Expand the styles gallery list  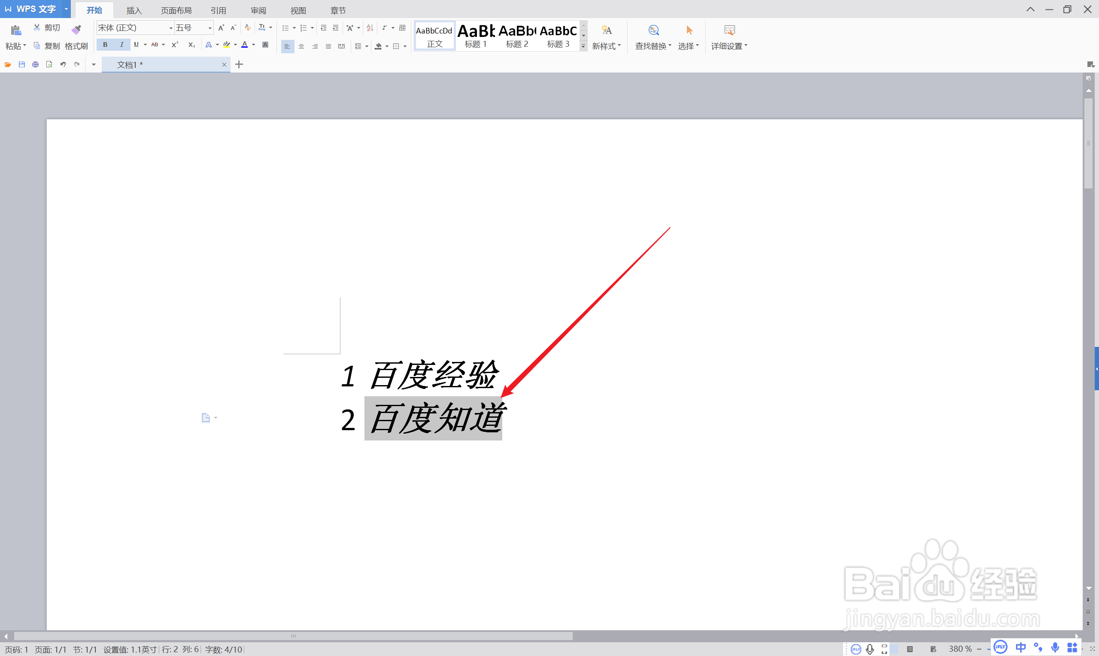583,46
